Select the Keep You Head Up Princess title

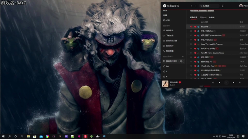click(x=211, y=44)
